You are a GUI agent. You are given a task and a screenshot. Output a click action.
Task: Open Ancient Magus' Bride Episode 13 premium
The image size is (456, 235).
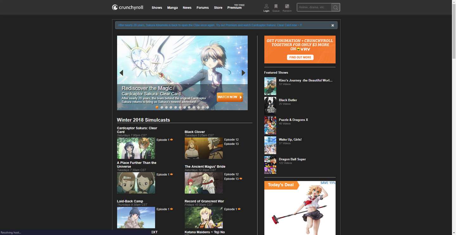click(x=233, y=179)
